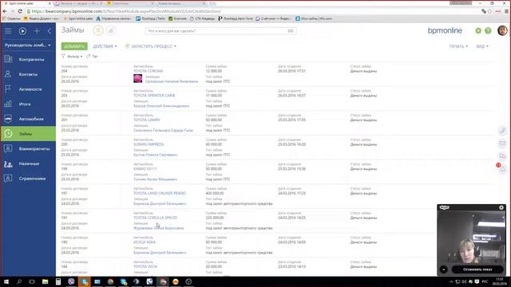Open the Запустить процесс dropdown
The image size is (511, 287).
coord(151,46)
